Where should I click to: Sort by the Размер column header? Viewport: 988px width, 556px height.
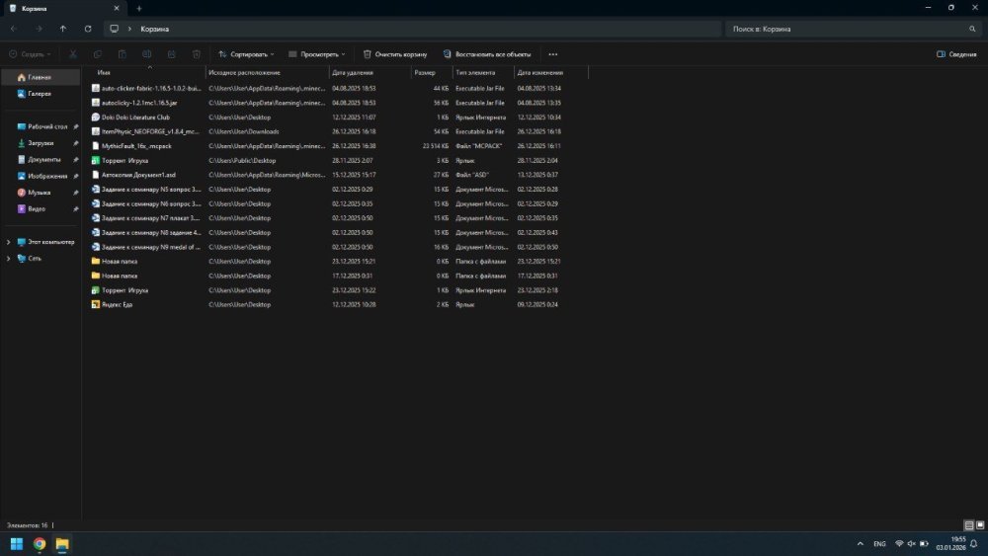tap(433, 72)
